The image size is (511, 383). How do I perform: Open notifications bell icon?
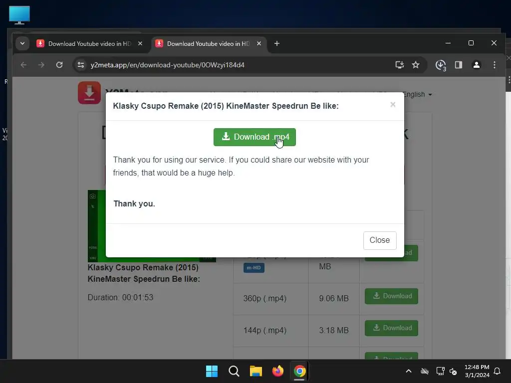coord(498,371)
